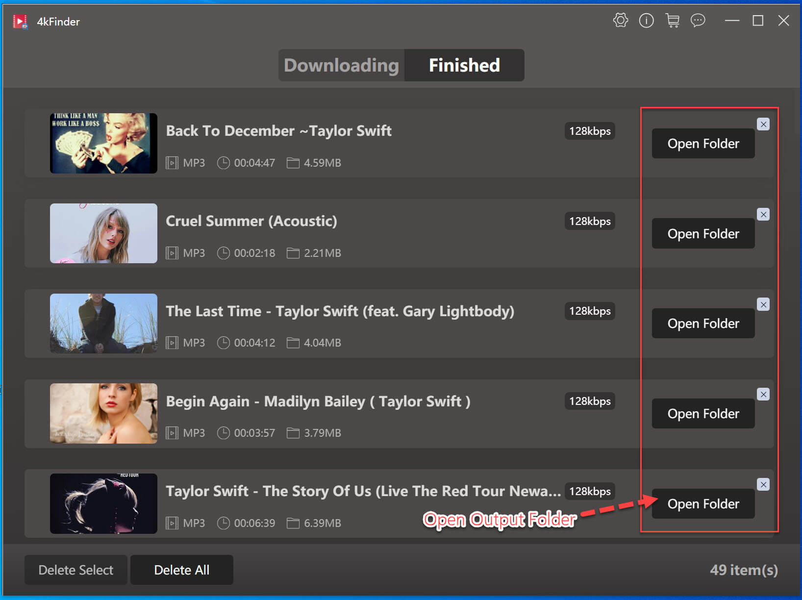Click the Delete Select button
802x600 pixels.
pos(76,570)
